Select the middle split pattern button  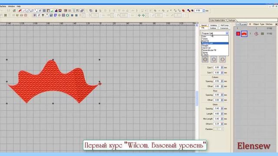(x=214, y=59)
